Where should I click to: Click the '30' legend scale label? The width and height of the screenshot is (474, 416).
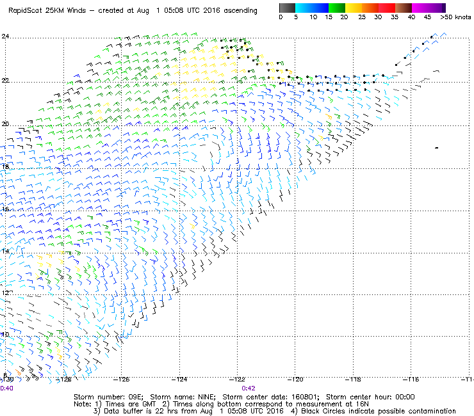pos(378,17)
